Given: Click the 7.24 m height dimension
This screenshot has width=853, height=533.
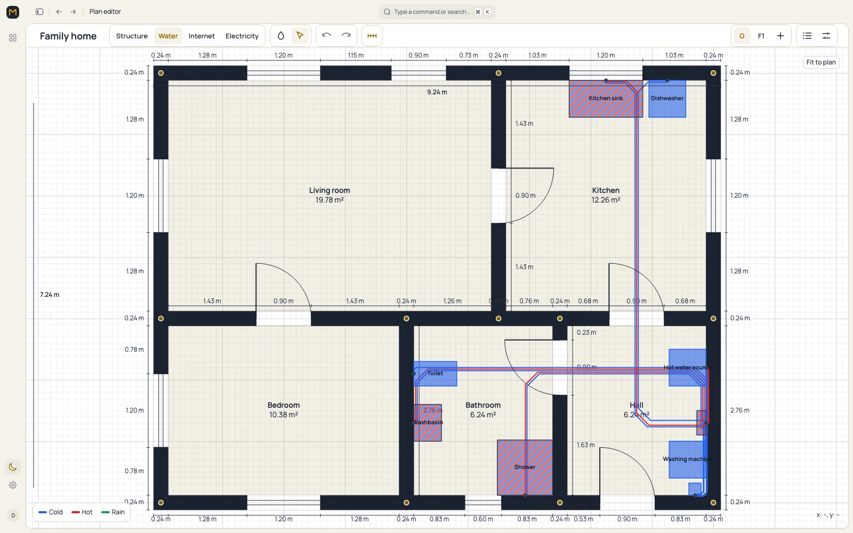Looking at the screenshot, I should pyautogui.click(x=50, y=295).
